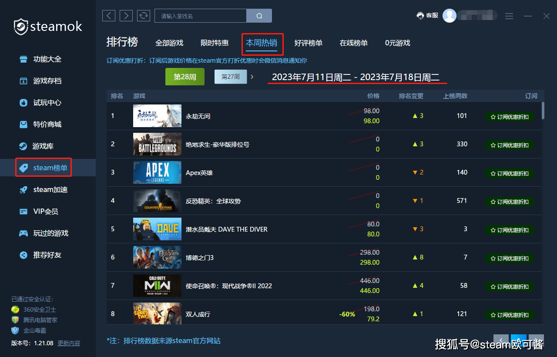
Task: Open the user avatar profile
Action: tap(450, 16)
